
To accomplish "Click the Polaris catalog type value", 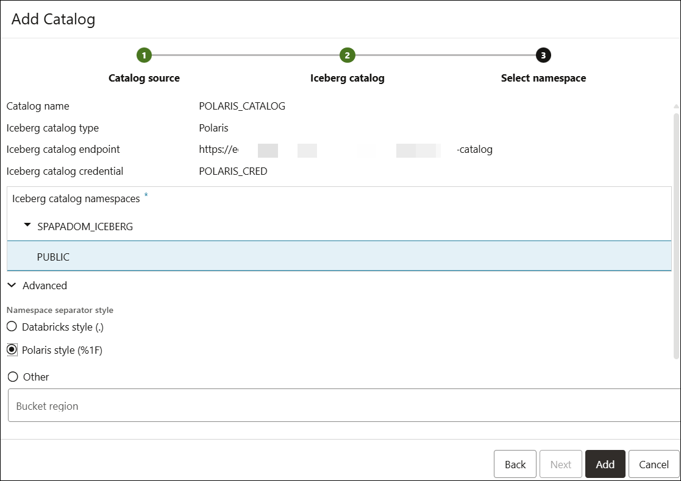I will (x=213, y=128).
